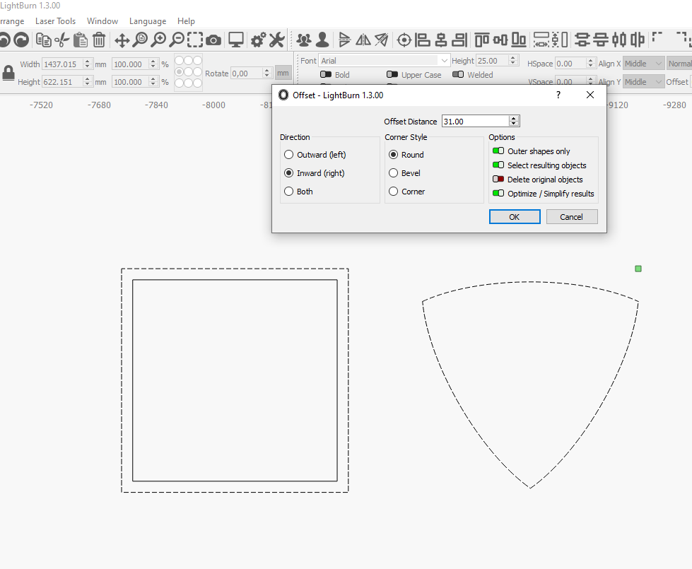This screenshot has width=692, height=569.
Task: Click the Offset Distance input field
Action: (475, 122)
